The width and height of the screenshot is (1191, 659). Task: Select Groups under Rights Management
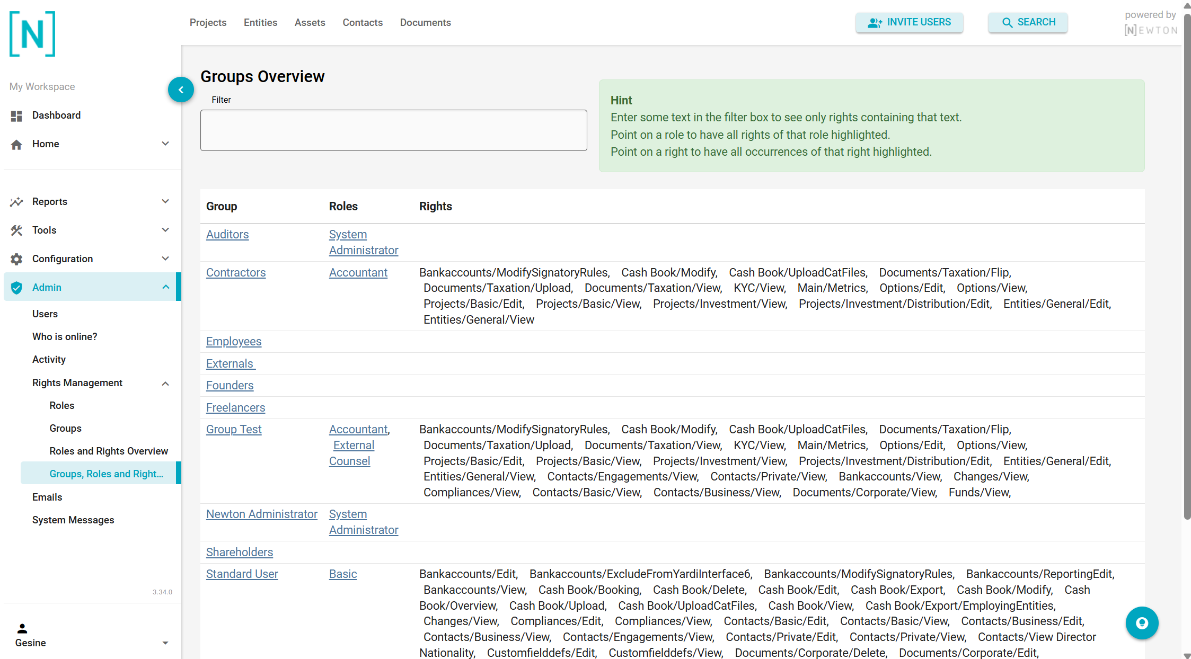[66, 428]
